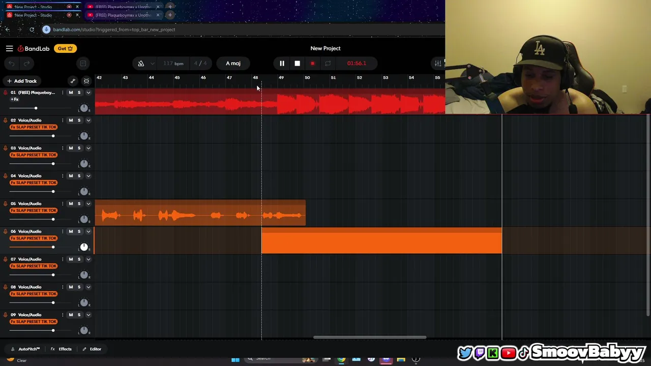Screen dimensions: 651x366
Task: Arm track 07 microphone icon
Action: (x=6, y=259)
